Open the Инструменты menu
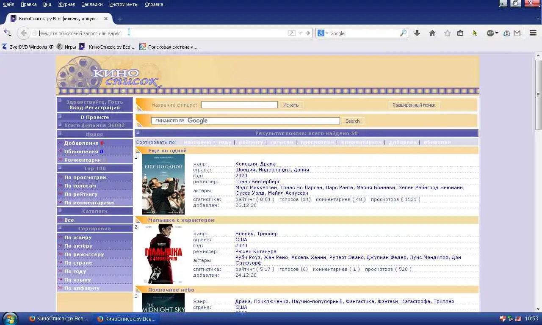The width and height of the screenshot is (542, 325). click(x=124, y=4)
